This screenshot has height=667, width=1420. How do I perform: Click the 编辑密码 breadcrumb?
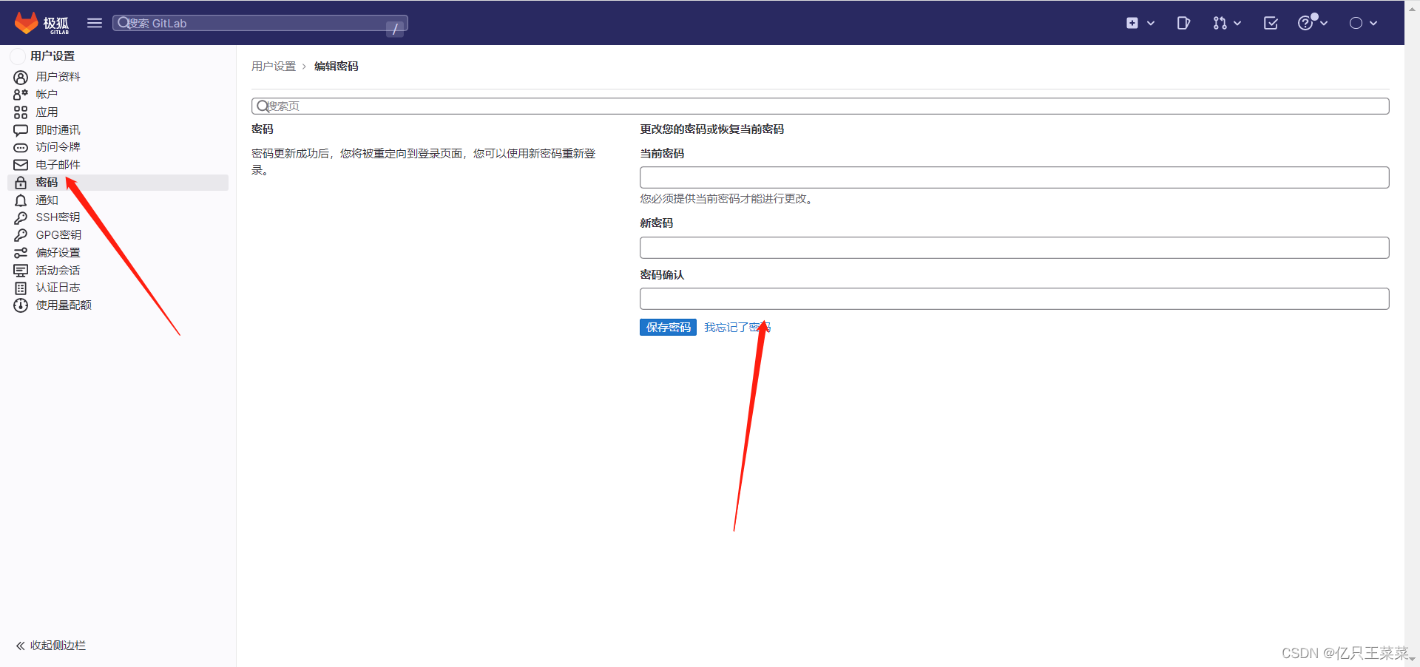[337, 67]
